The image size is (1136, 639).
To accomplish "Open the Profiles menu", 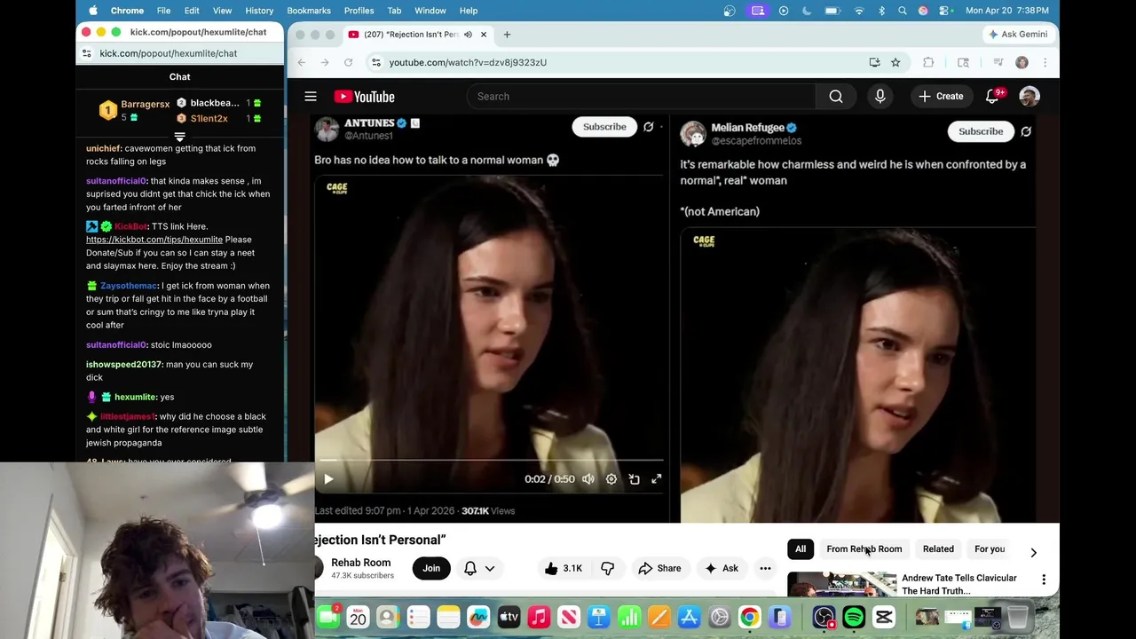I will 359,11.
